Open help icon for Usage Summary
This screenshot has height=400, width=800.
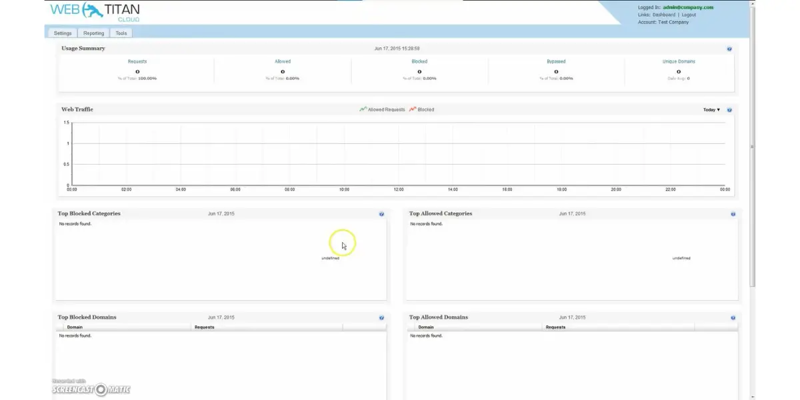pyautogui.click(x=729, y=49)
